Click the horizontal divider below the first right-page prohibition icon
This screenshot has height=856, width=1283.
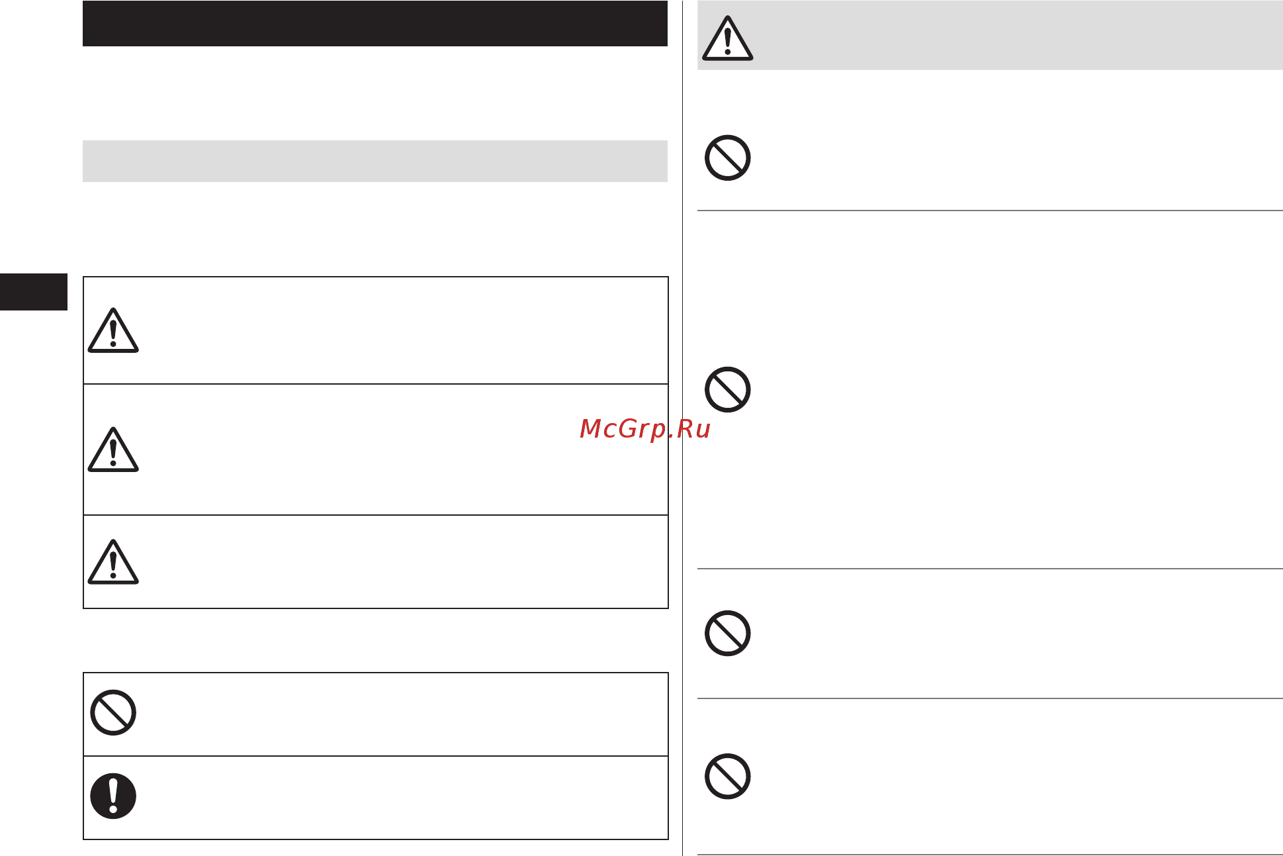coord(990,211)
